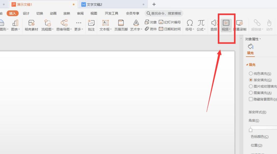Expand the 艺术字 dropdown arrow
The image size is (277, 154).
141,29
